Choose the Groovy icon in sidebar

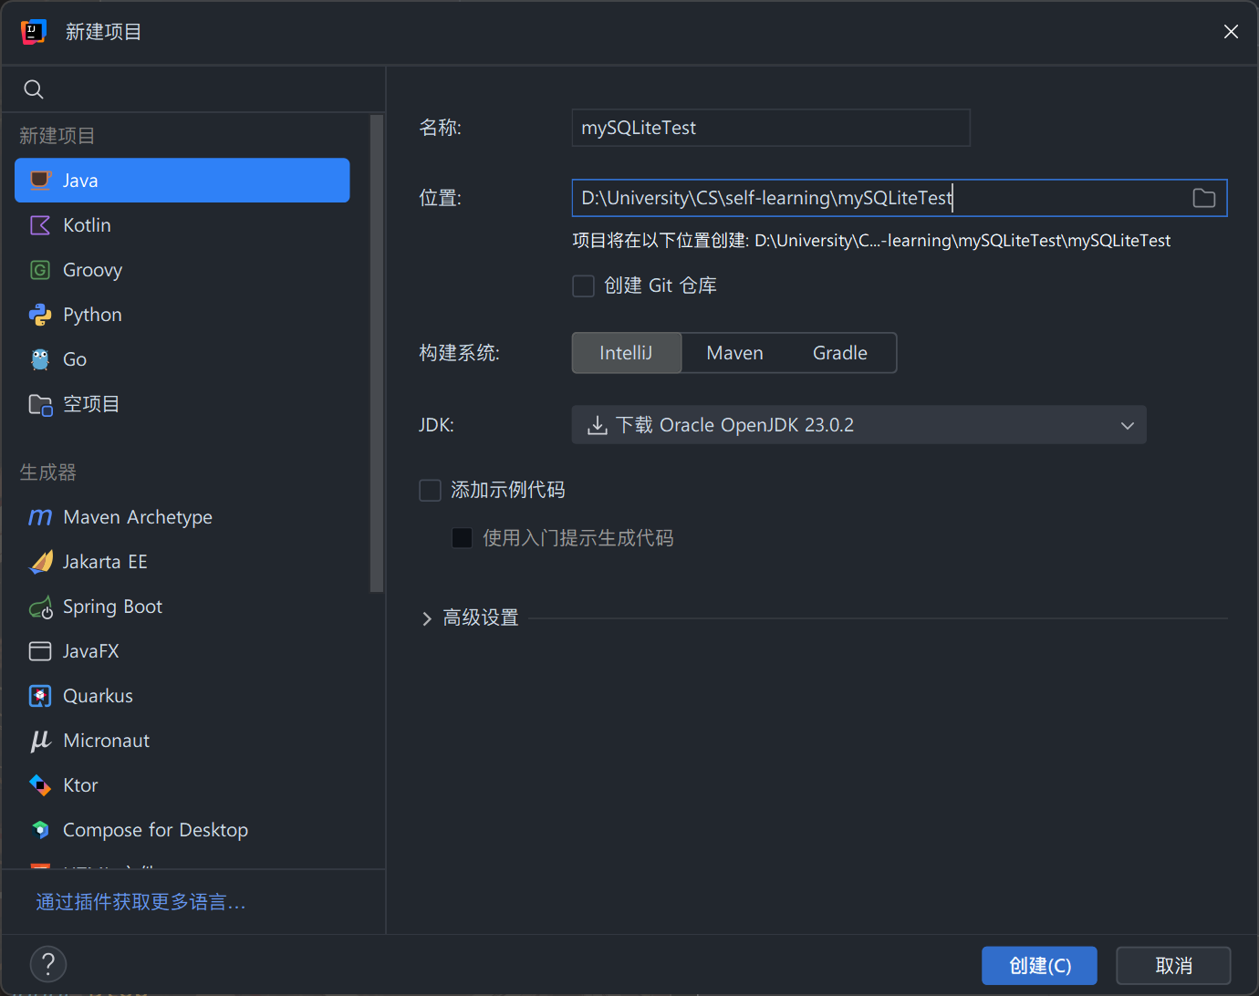[x=40, y=270]
